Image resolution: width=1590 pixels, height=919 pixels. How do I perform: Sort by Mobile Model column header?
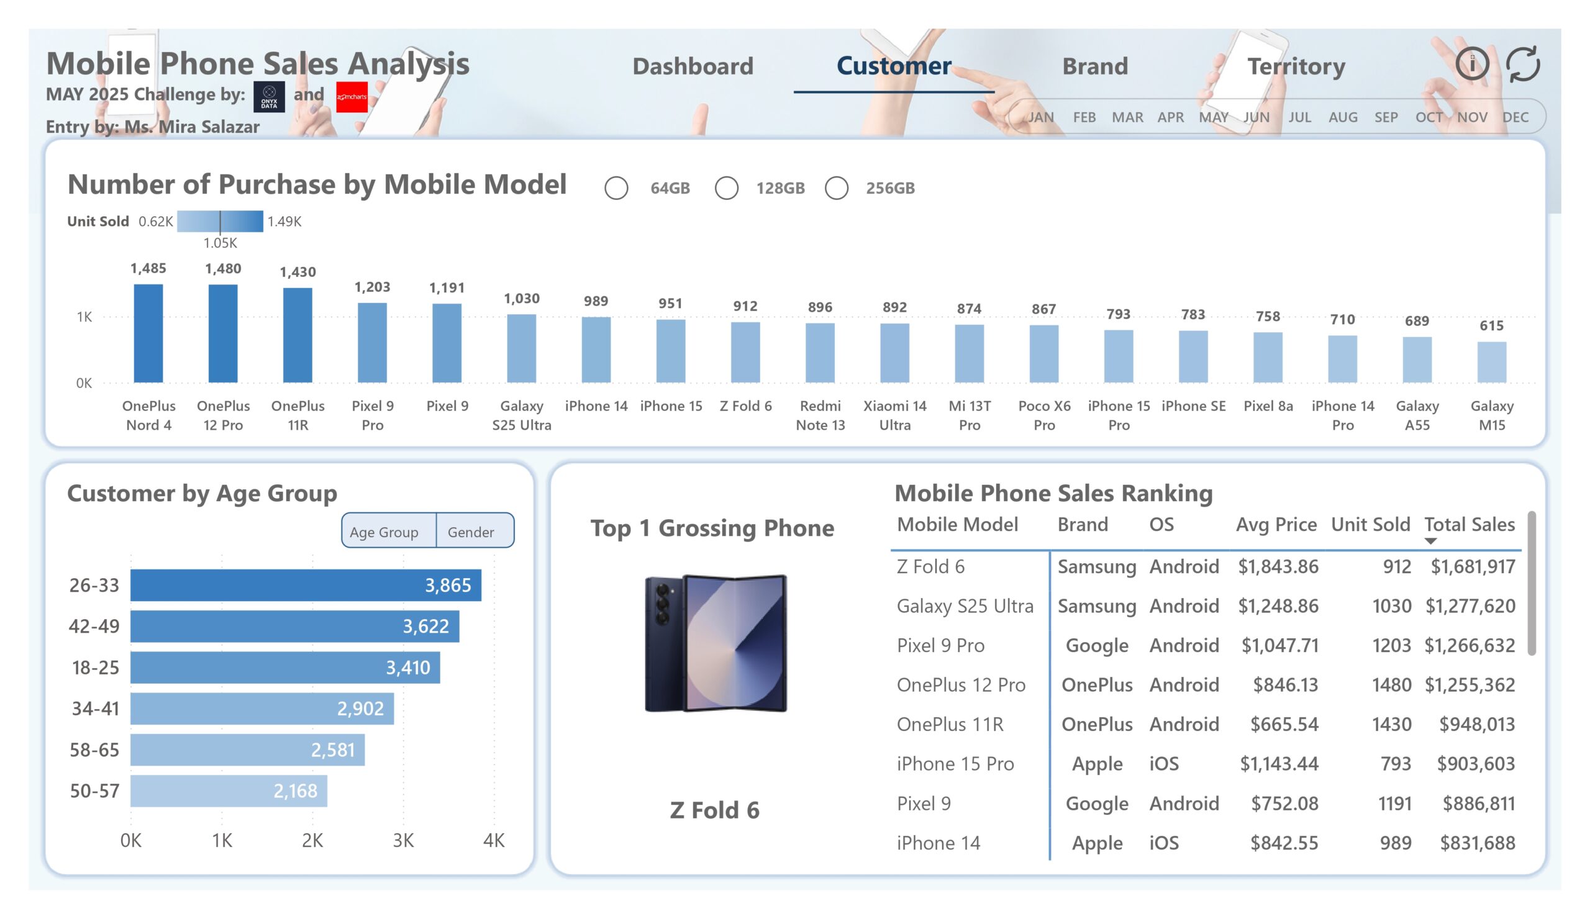957,525
